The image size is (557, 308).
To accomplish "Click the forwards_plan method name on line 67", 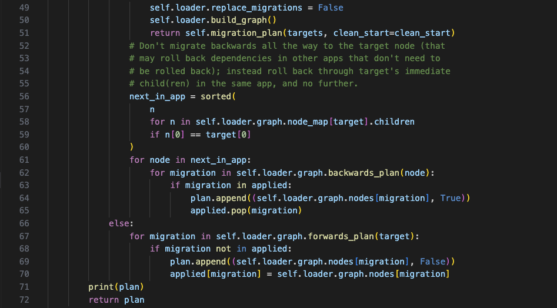I will [341, 236].
